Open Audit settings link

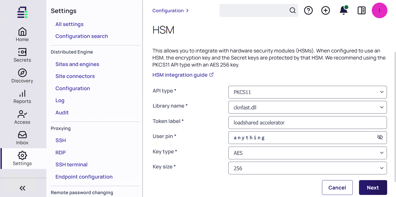pos(62,113)
